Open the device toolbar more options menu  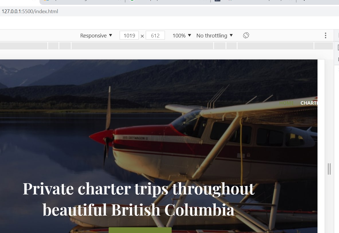tap(325, 35)
